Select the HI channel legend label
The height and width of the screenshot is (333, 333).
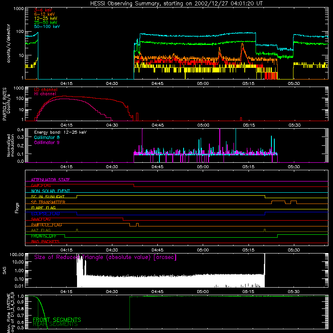tap(45, 94)
